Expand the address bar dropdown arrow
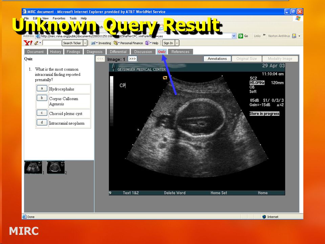325x244 pixels. 234,36
